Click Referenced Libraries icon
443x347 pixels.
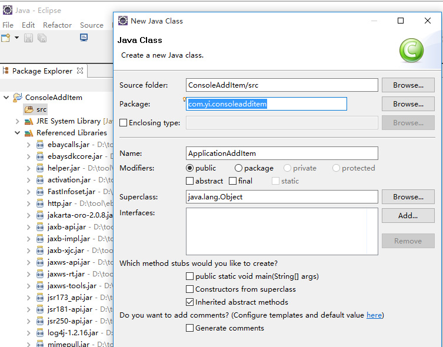point(29,133)
